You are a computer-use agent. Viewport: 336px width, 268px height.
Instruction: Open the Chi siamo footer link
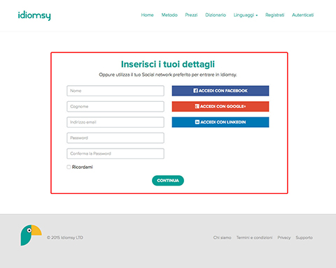pos(222,237)
